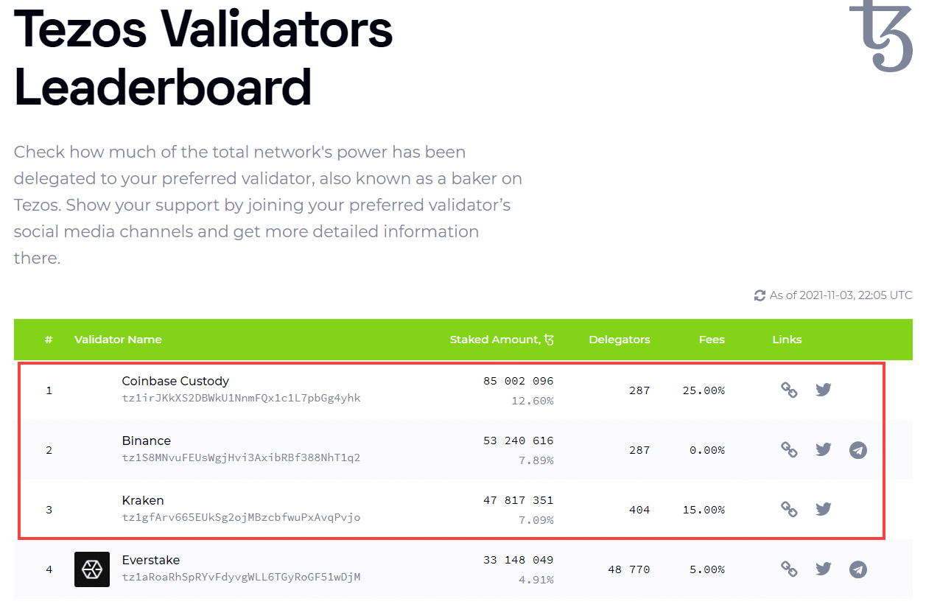Open Kraken website link icon
Image resolution: width=926 pixels, height=607 pixels.
tap(789, 509)
